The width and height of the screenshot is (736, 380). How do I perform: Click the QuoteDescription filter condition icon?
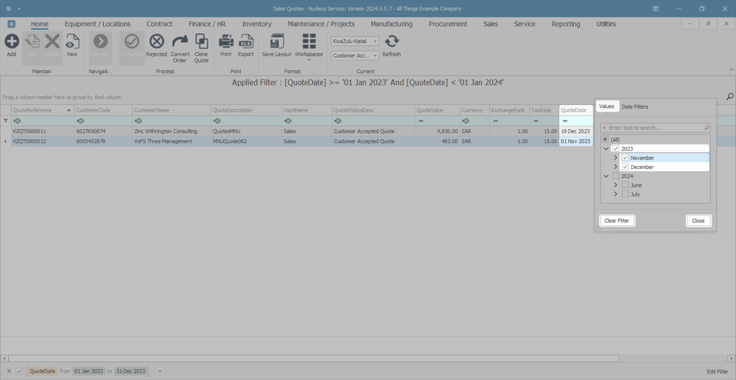click(x=217, y=121)
